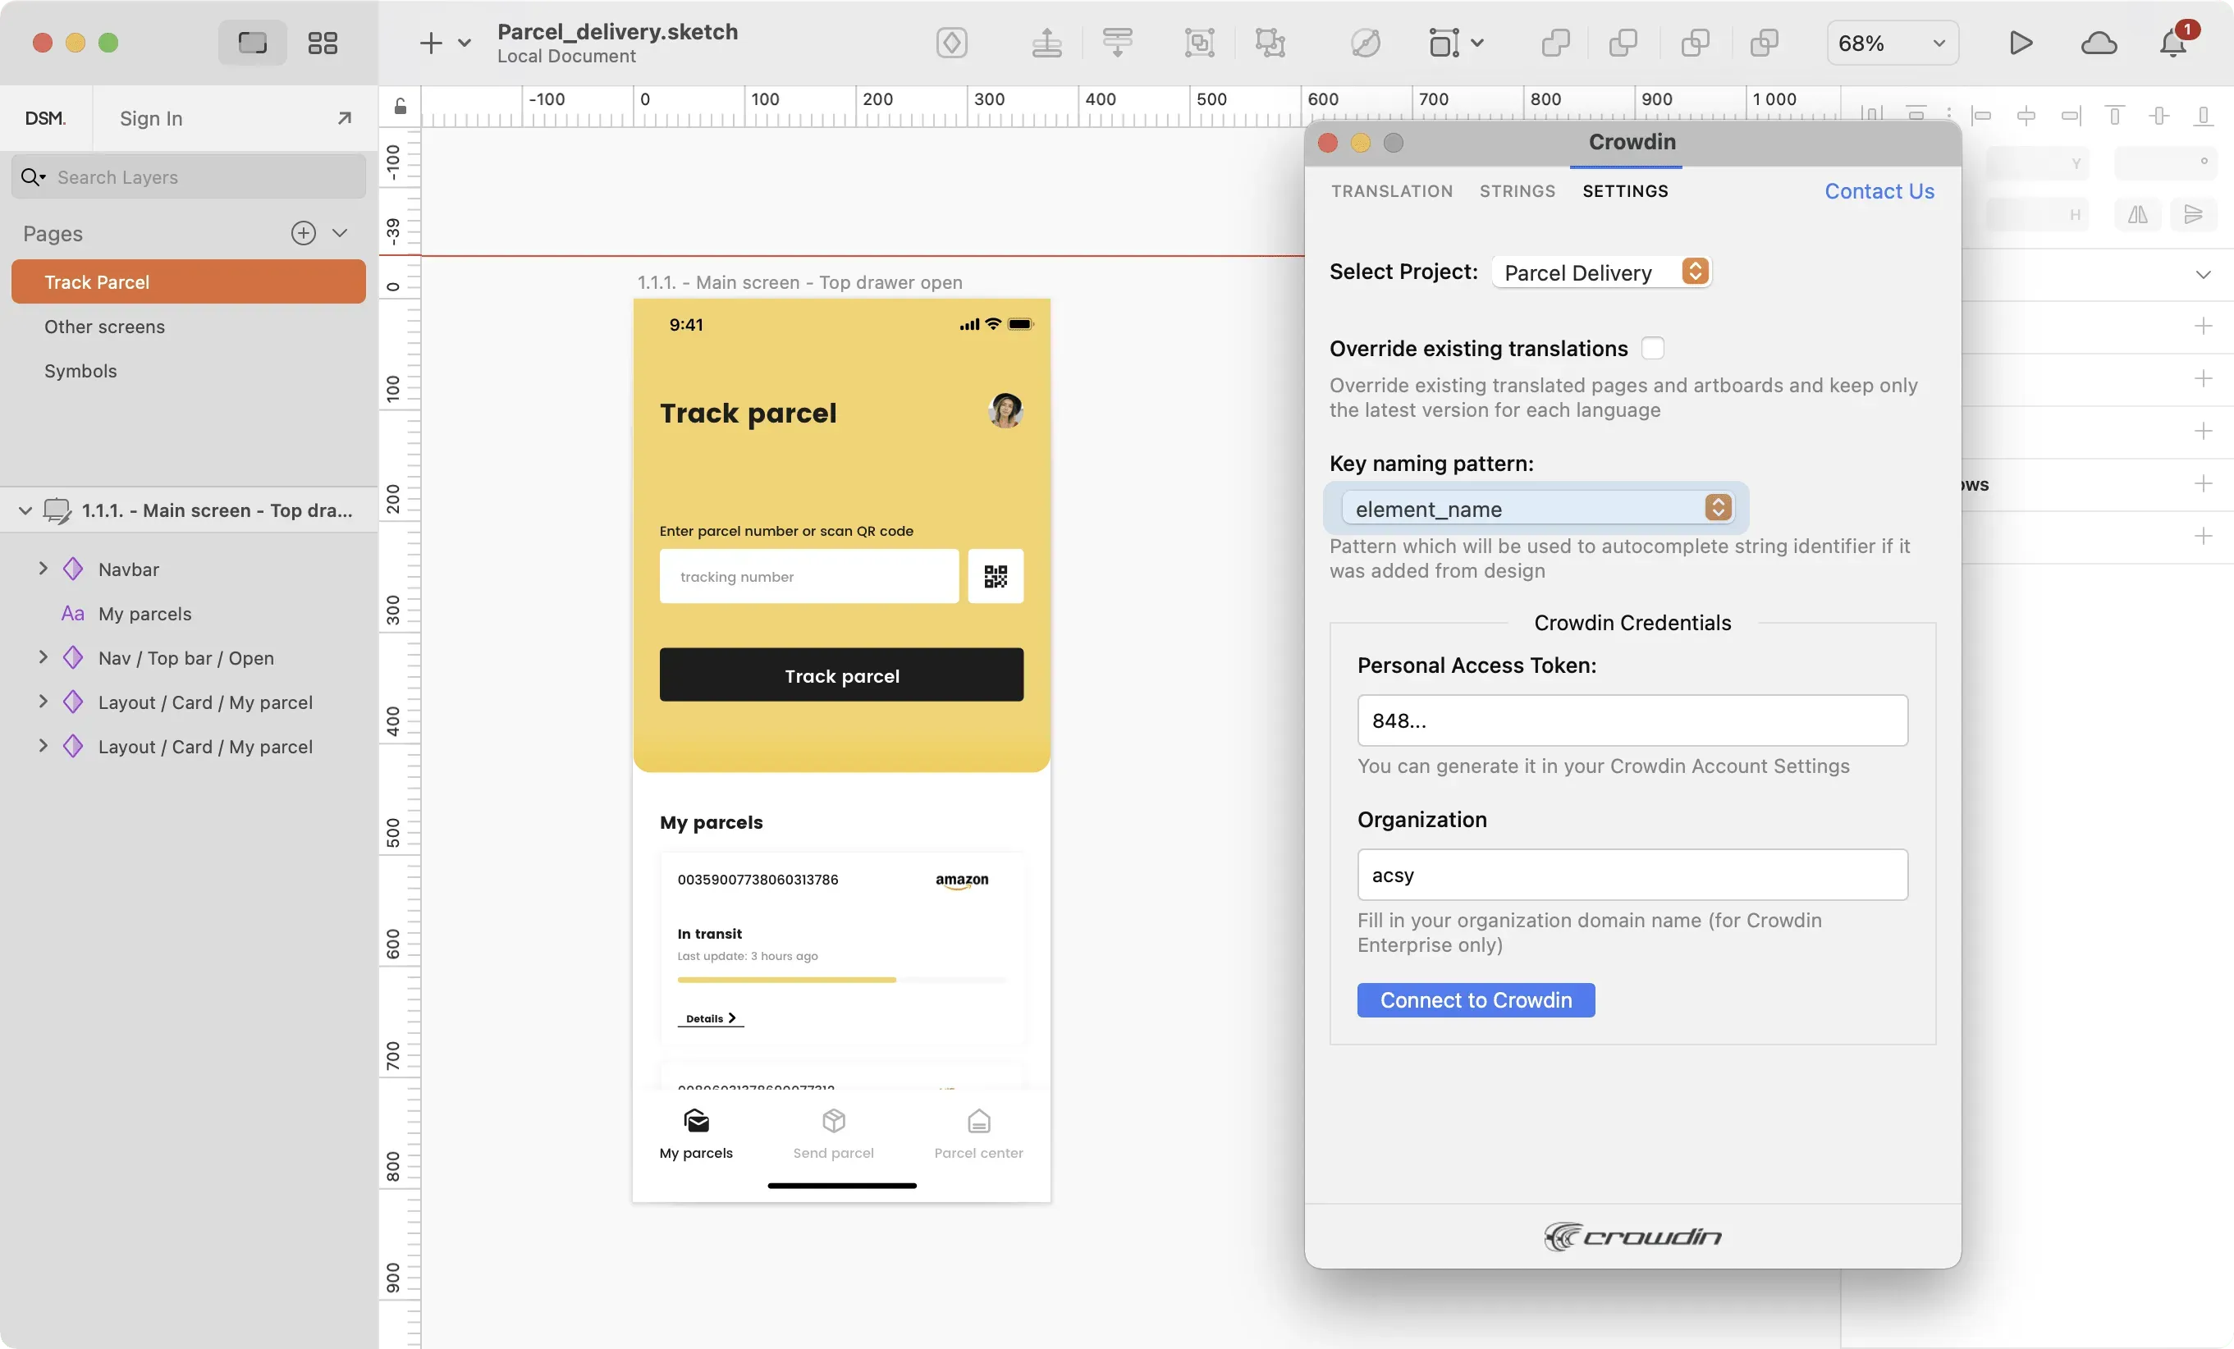
Task: Collapse the 1.1.1 Main screen artboard
Action: point(25,510)
